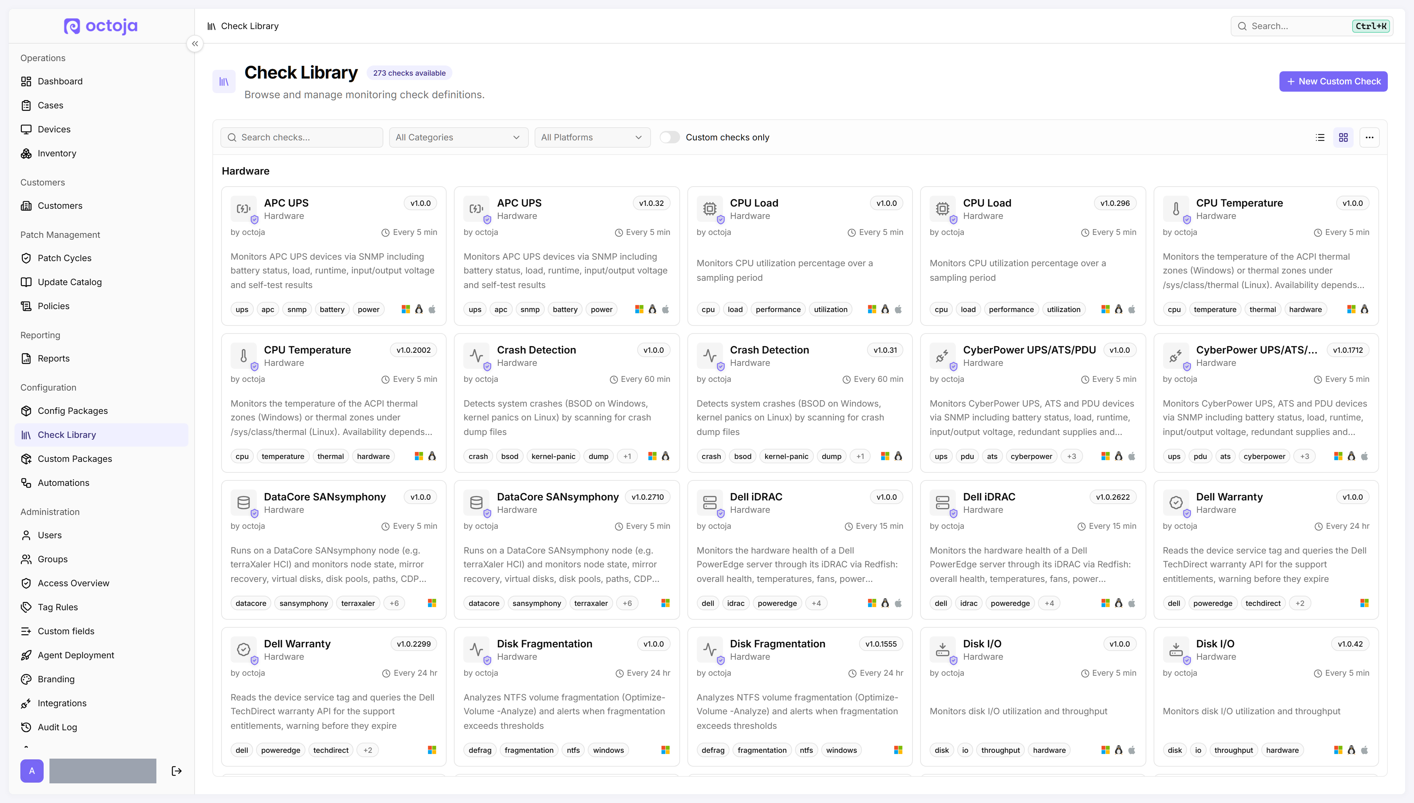Expand the All Platforms dropdown

[x=592, y=137]
